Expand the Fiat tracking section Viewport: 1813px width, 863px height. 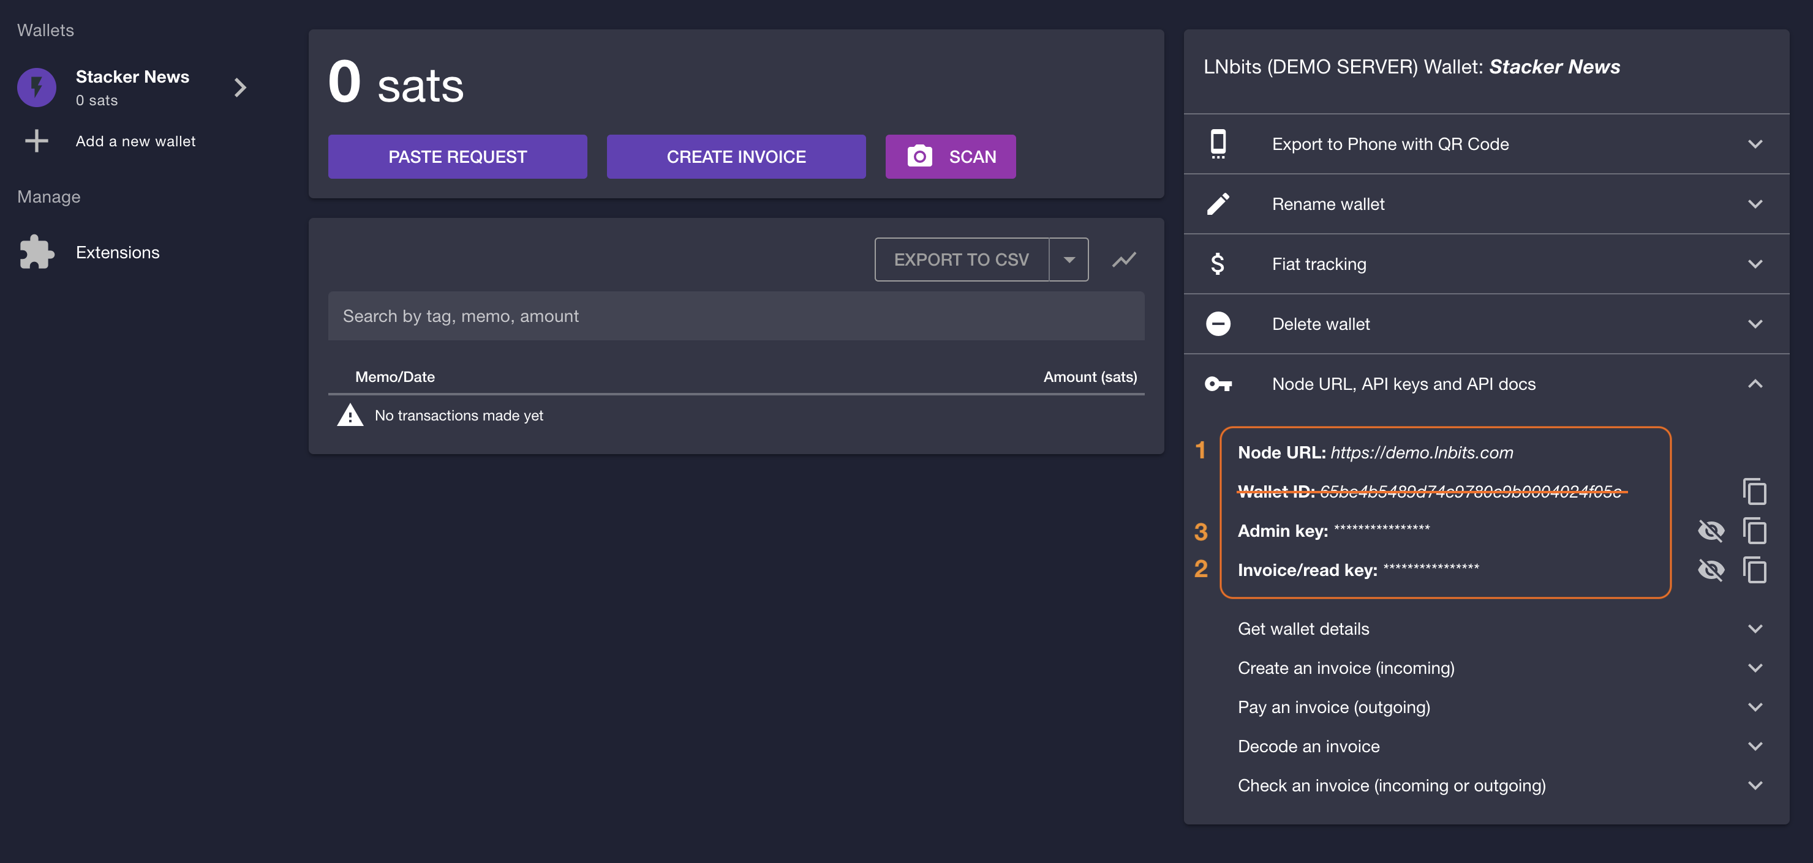click(x=1755, y=264)
